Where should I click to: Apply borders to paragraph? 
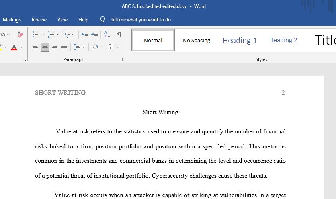point(111,47)
